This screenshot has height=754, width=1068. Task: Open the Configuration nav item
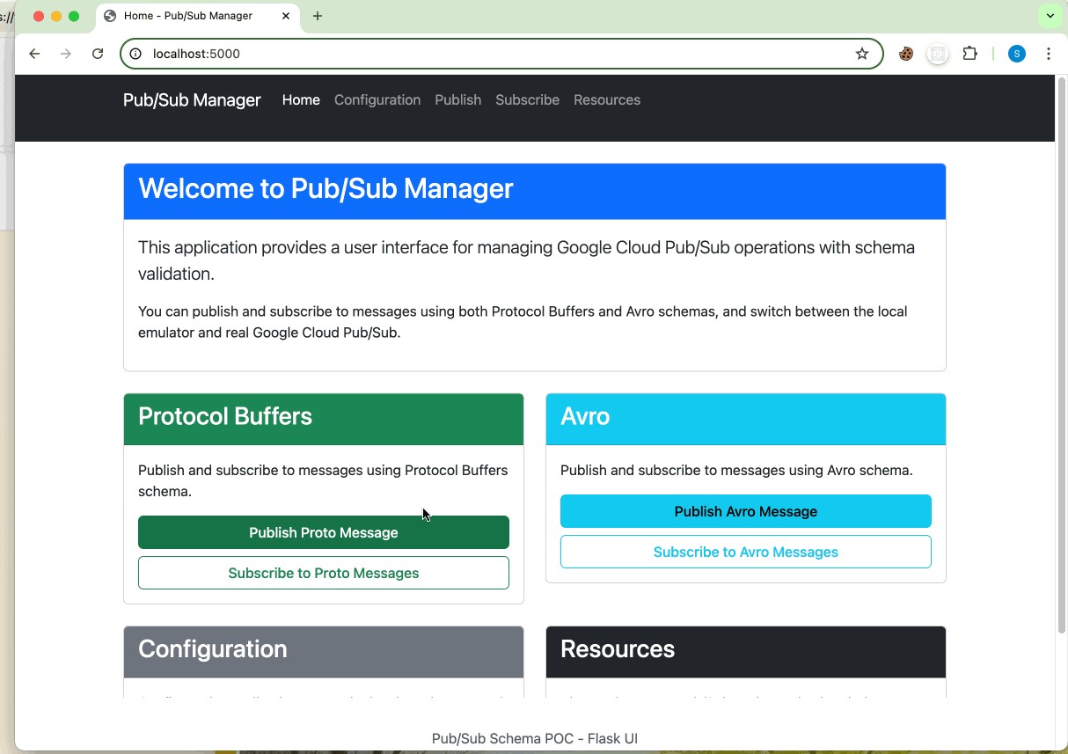tap(377, 100)
